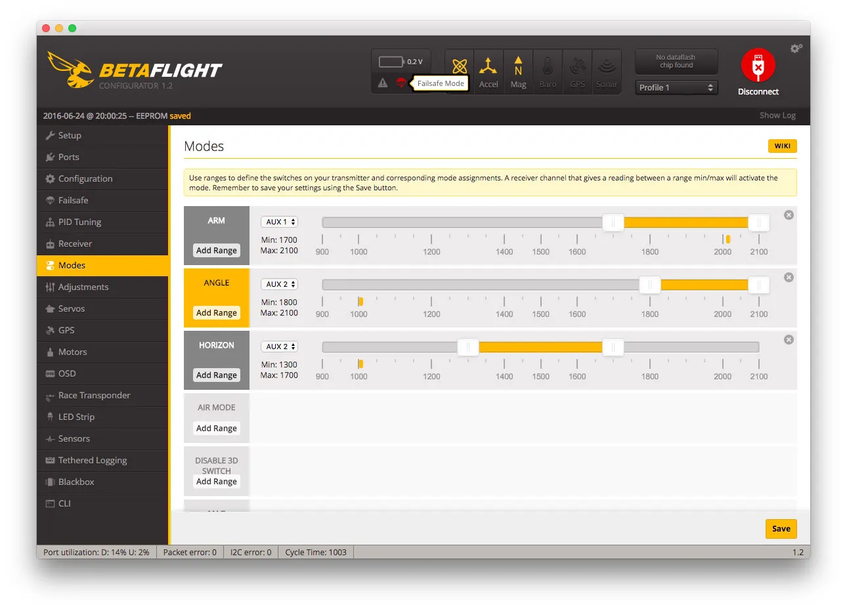Click the settings gear icon at top right
This screenshot has width=847, height=611.
pos(796,49)
